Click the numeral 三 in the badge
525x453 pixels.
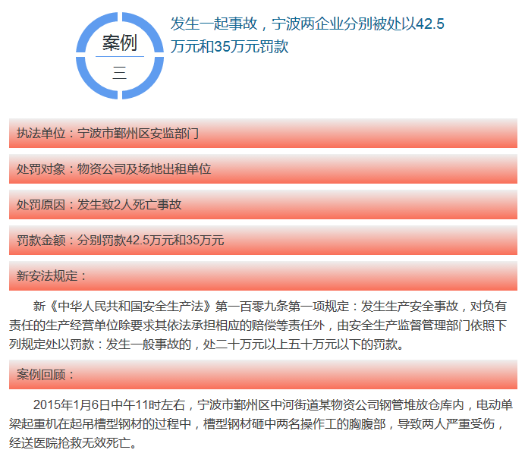tap(119, 72)
